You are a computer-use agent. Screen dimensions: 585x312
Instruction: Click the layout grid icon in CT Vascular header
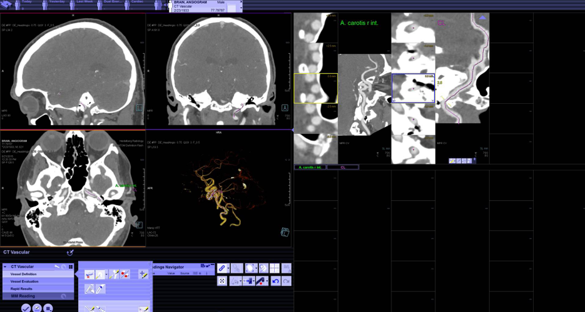[x=71, y=266]
